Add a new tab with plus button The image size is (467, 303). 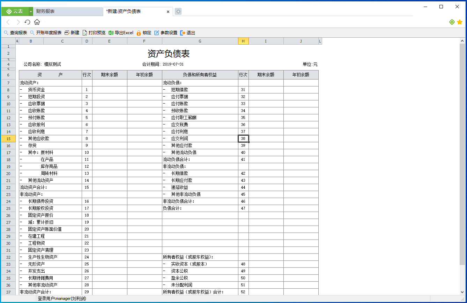[178, 12]
